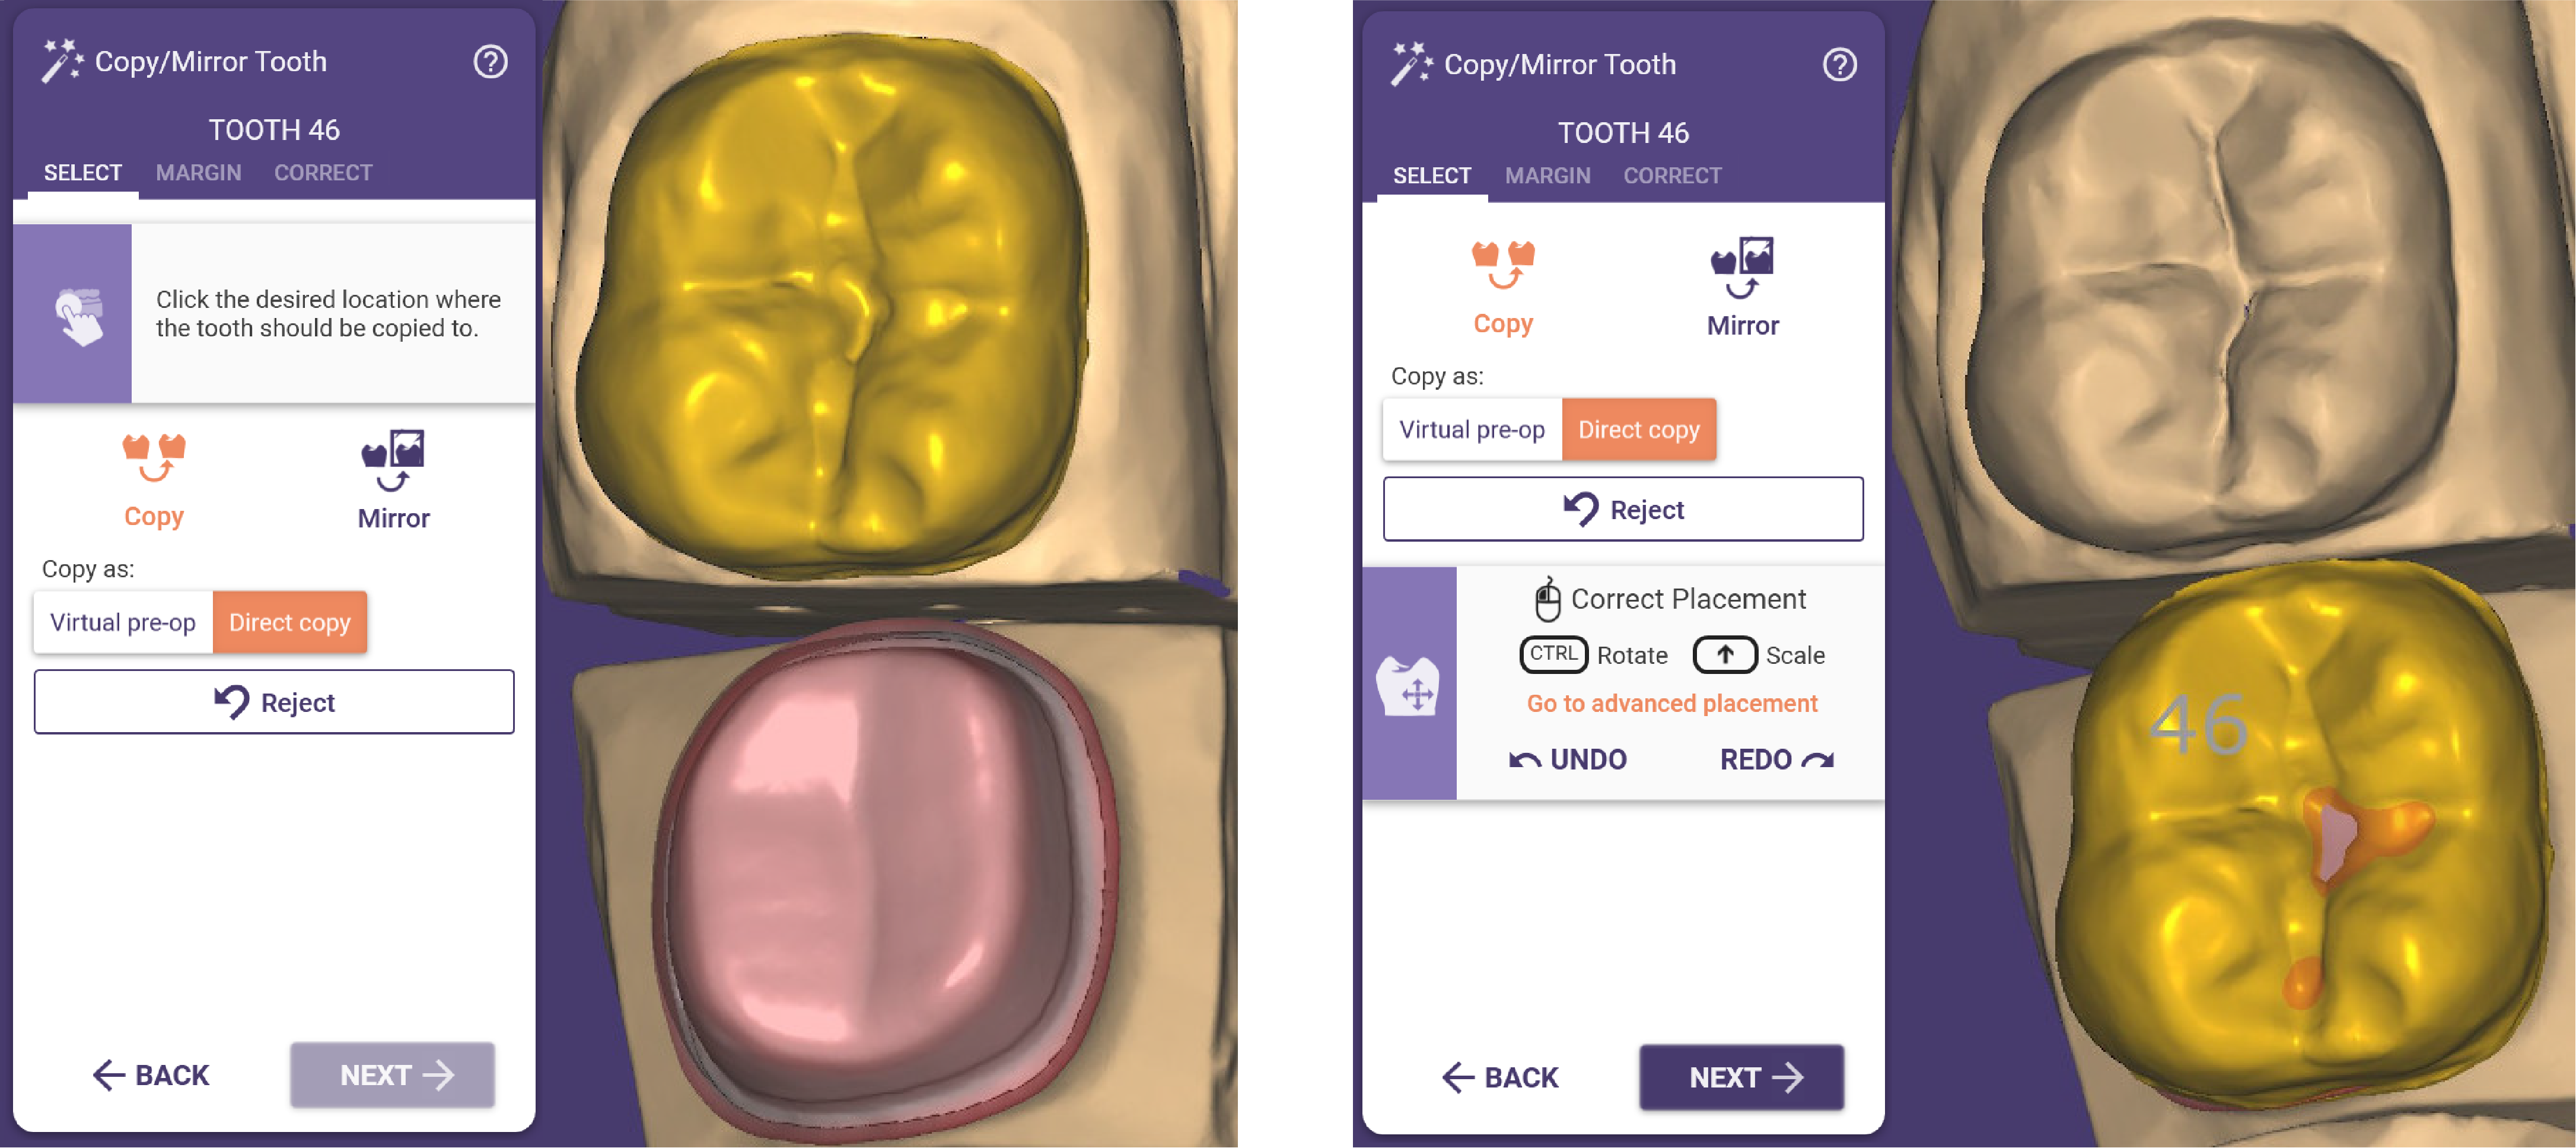Image resolution: width=2576 pixels, height=1148 pixels.
Task: Toggle Virtual pre-op in left panel
Action: coord(123,622)
